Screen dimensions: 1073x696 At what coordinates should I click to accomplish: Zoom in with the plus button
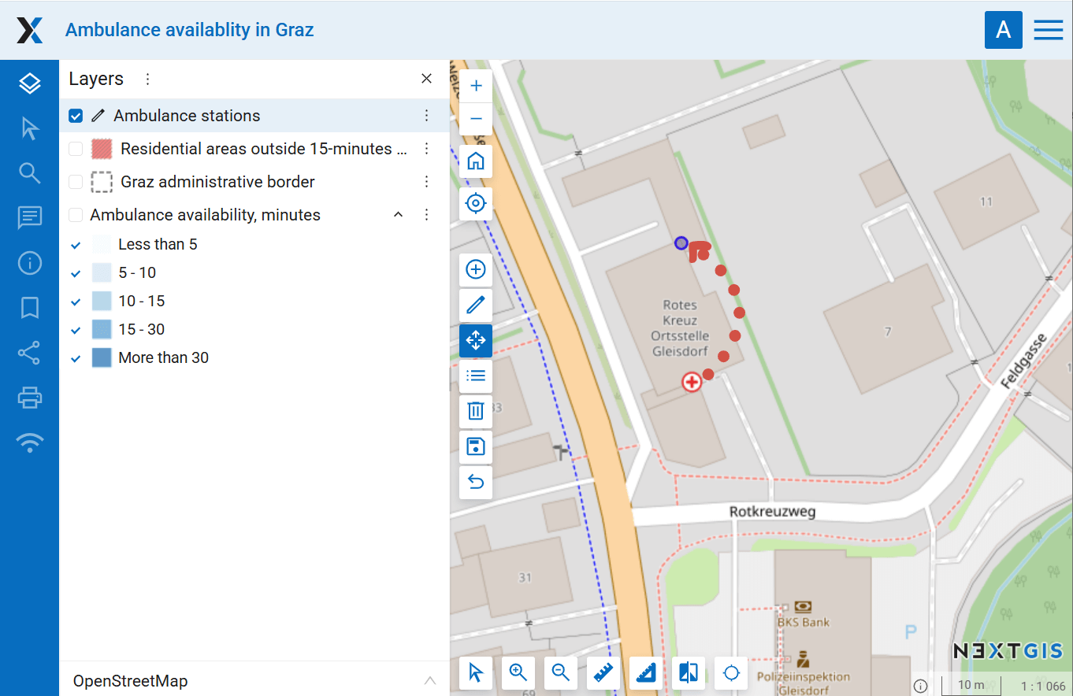(x=476, y=86)
